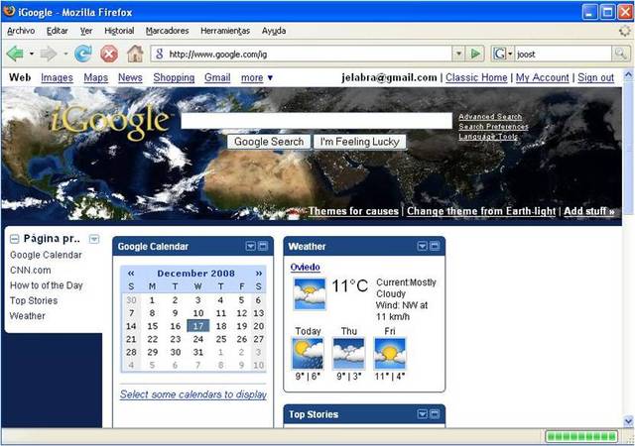635x446 pixels.
Task: Click the search magnifier icon in toolbar
Action: (620, 54)
